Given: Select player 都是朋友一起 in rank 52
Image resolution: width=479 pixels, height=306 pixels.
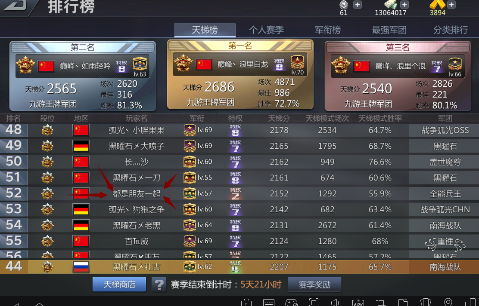Looking at the screenshot, I should (x=137, y=193).
